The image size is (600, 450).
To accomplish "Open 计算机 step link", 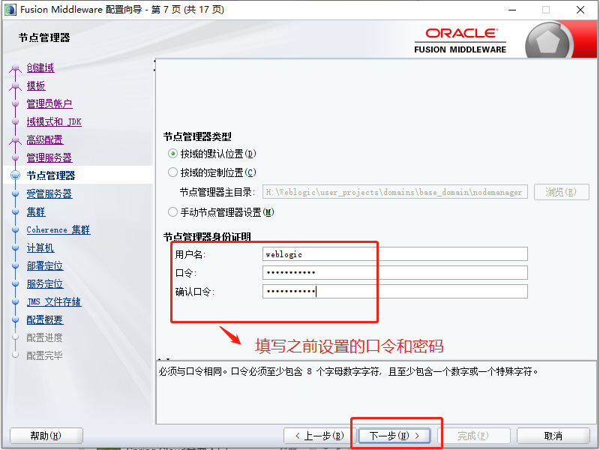I will pos(40,247).
